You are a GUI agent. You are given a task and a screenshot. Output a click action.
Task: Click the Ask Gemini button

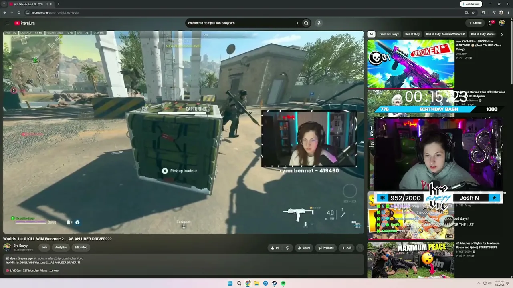tap(471, 4)
